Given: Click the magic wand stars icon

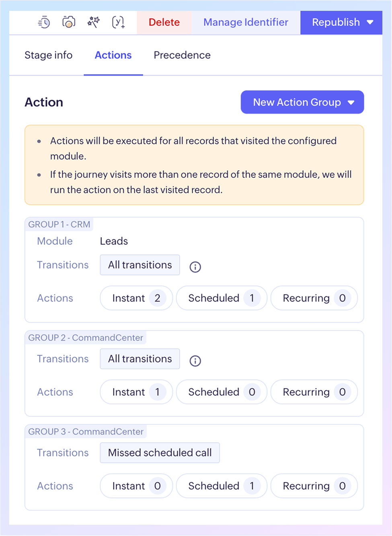Looking at the screenshot, I should coord(93,22).
